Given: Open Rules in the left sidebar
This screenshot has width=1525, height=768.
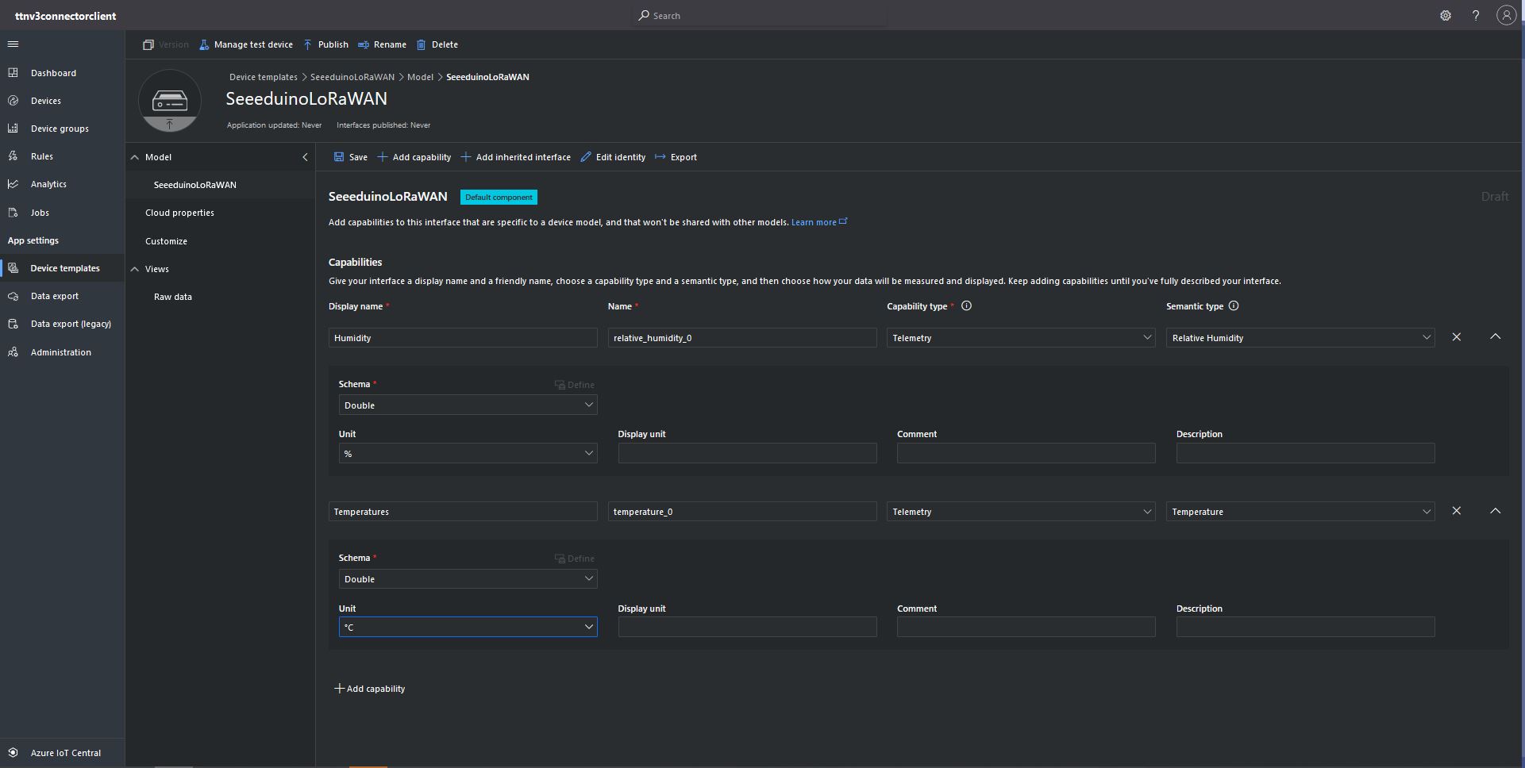Looking at the screenshot, I should [41, 156].
